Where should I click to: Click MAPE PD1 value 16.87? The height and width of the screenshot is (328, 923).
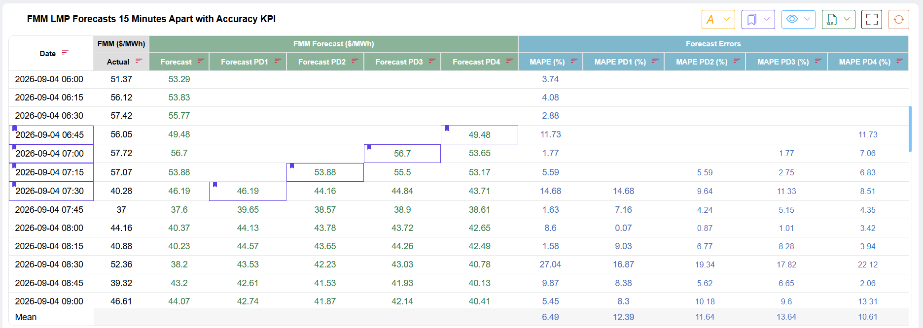pos(624,264)
